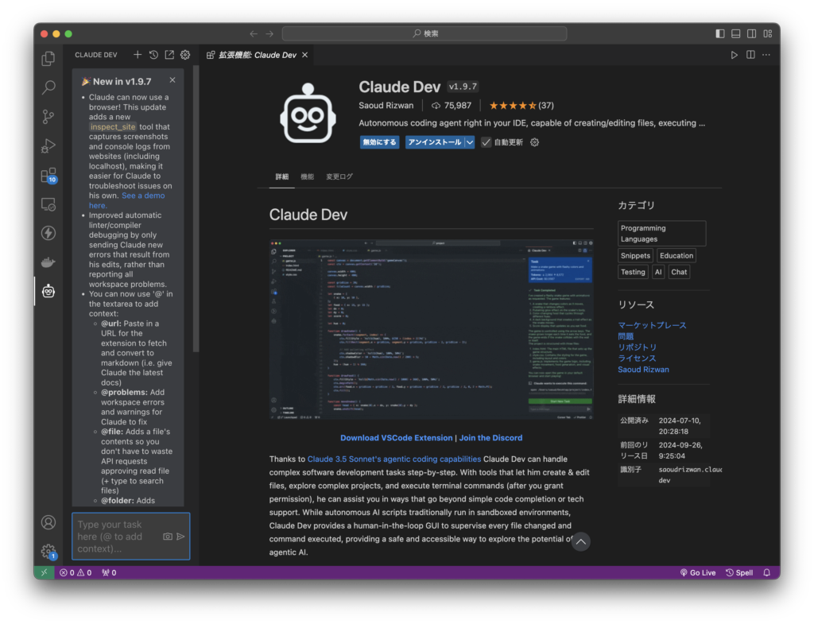This screenshot has height=624, width=814.
Task: Click publisher name Saoud Rizwan in header
Action: coord(386,106)
